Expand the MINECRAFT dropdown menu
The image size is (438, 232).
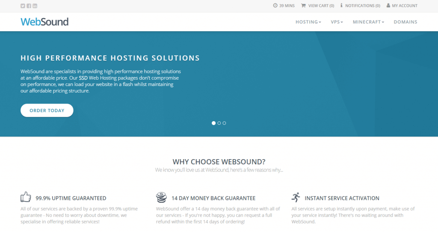pyautogui.click(x=368, y=22)
